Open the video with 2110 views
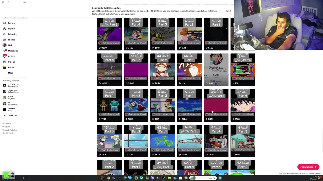 [136, 141]
